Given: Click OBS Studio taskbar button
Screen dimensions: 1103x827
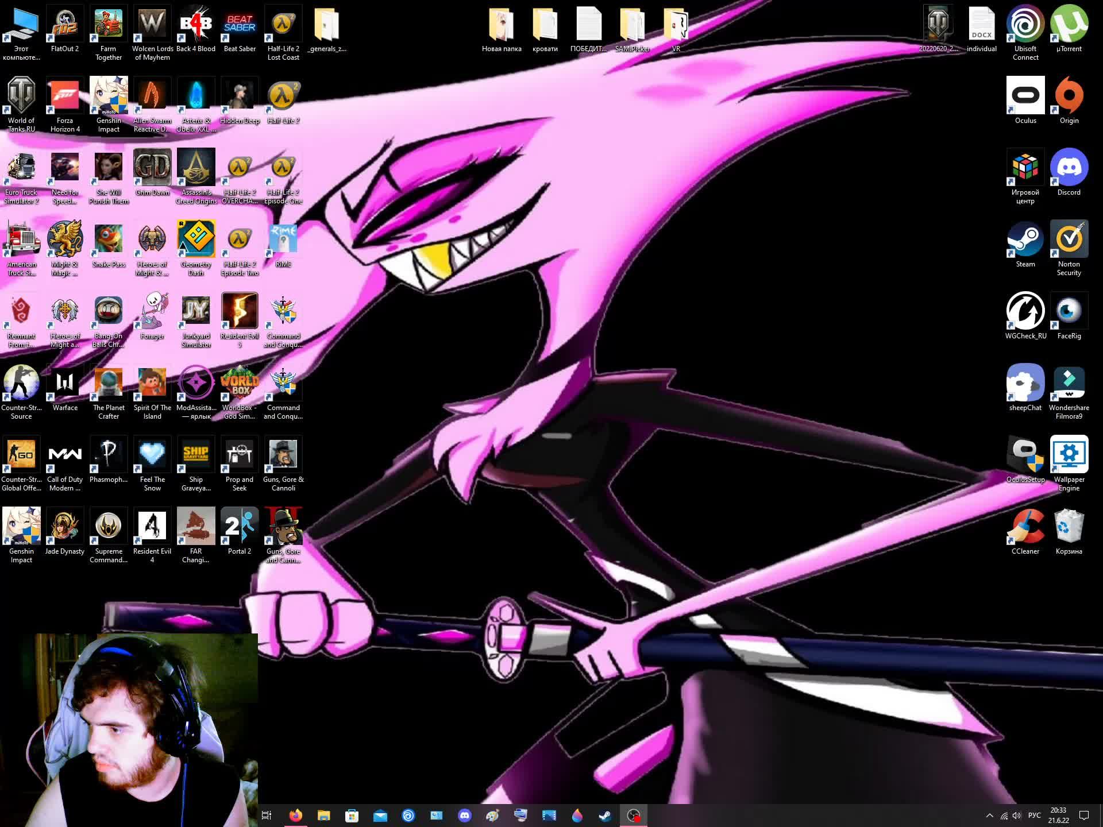Looking at the screenshot, I should point(634,816).
